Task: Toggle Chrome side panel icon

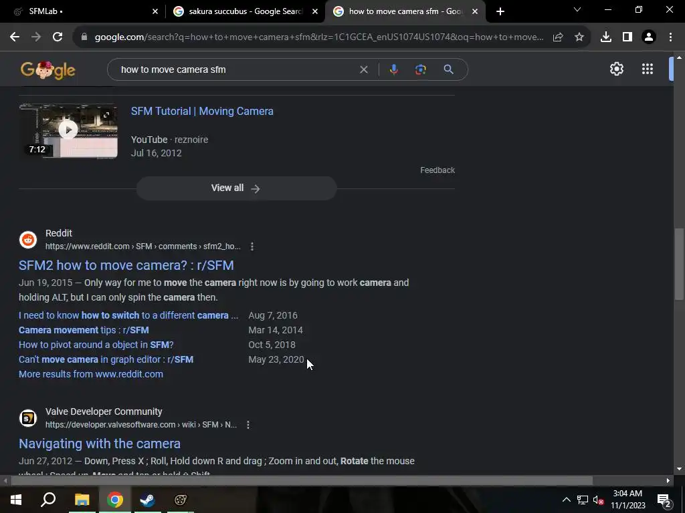Action: coord(627,37)
